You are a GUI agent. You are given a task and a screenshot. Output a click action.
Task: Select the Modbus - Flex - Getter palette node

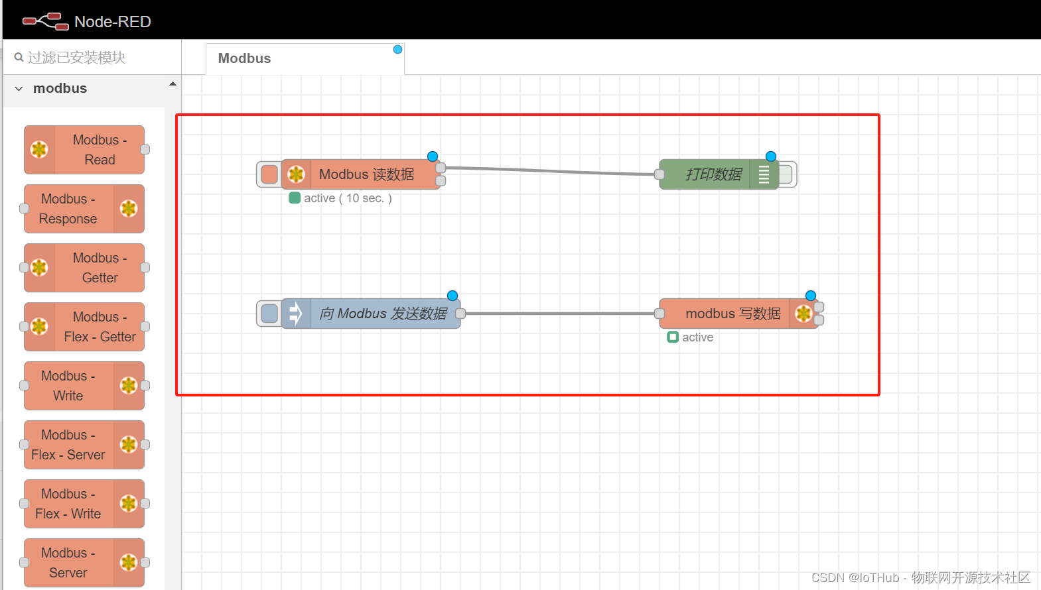pos(84,327)
